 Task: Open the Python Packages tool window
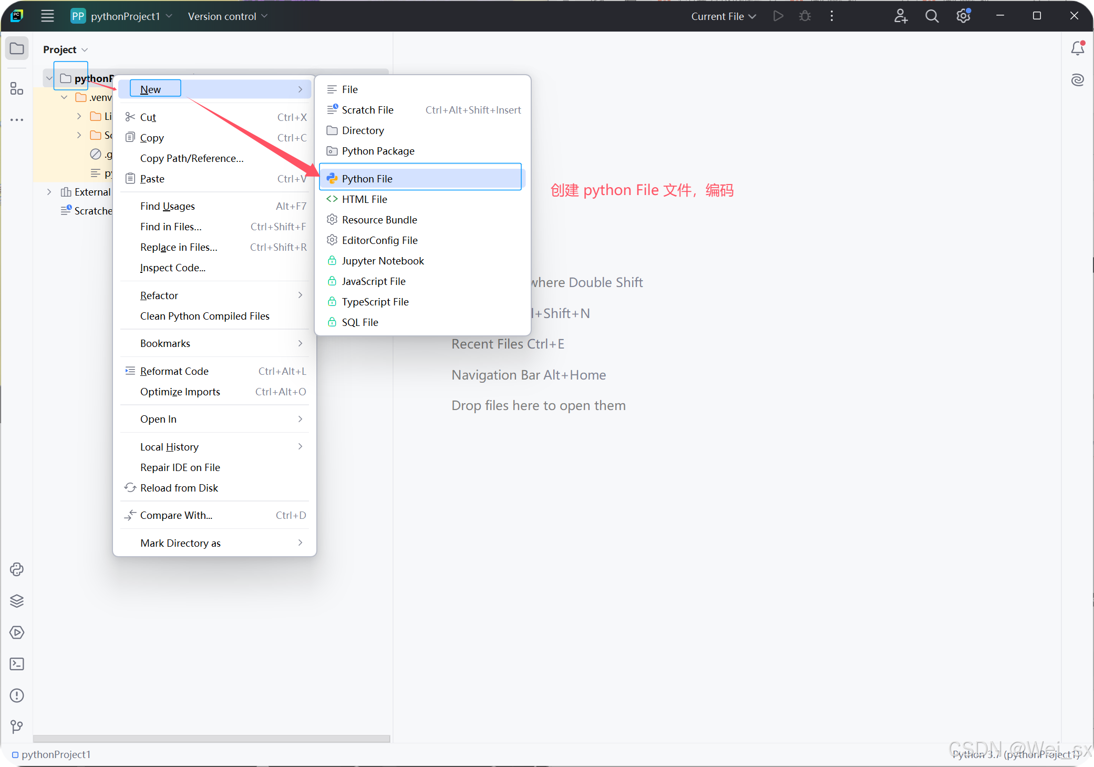[x=17, y=569]
